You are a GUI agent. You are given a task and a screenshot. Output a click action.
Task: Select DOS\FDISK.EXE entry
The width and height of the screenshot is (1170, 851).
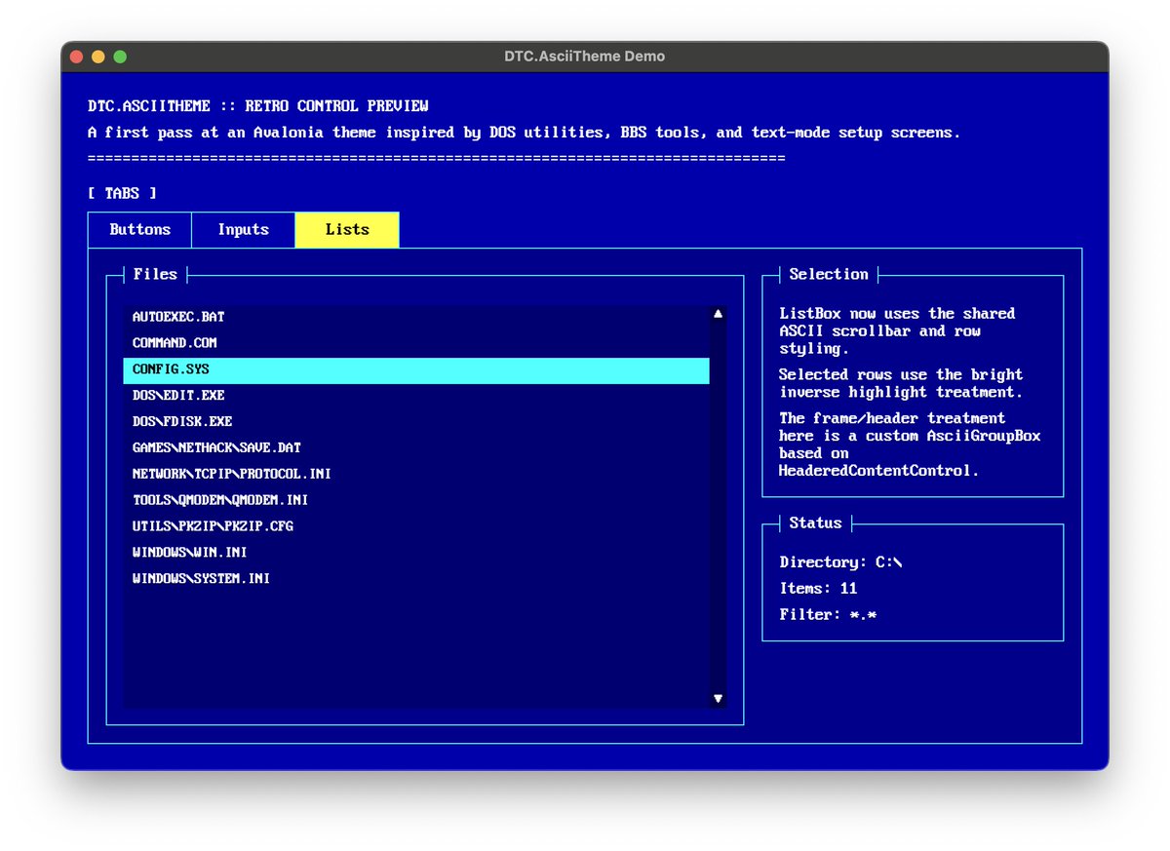416,422
